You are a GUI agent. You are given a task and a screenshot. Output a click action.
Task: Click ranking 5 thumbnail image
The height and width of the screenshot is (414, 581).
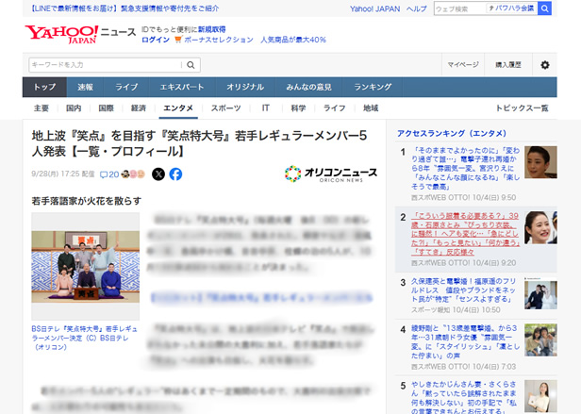click(x=540, y=396)
